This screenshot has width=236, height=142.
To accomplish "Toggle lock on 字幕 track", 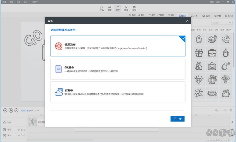I will (21, 130).
